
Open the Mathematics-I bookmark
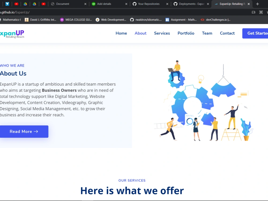point(10,20)
